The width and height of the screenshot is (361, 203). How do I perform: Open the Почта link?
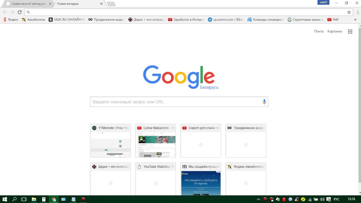coord(319,31)
